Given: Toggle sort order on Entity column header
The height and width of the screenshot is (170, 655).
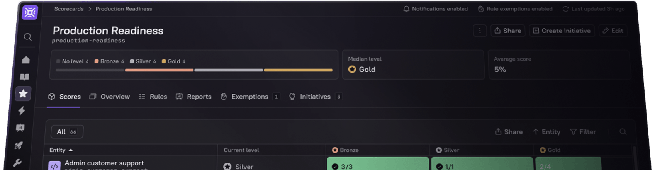Looking at the screenshot, I should [x=61, y=150].
